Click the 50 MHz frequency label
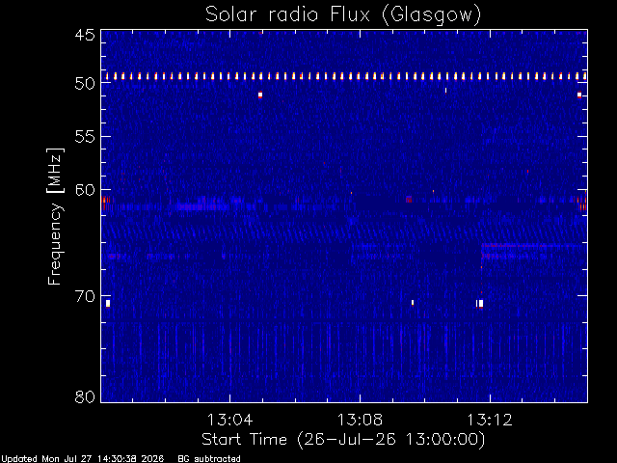Image resolution: width=617 pixels, height=463 pixels. [x=85, y=84]
